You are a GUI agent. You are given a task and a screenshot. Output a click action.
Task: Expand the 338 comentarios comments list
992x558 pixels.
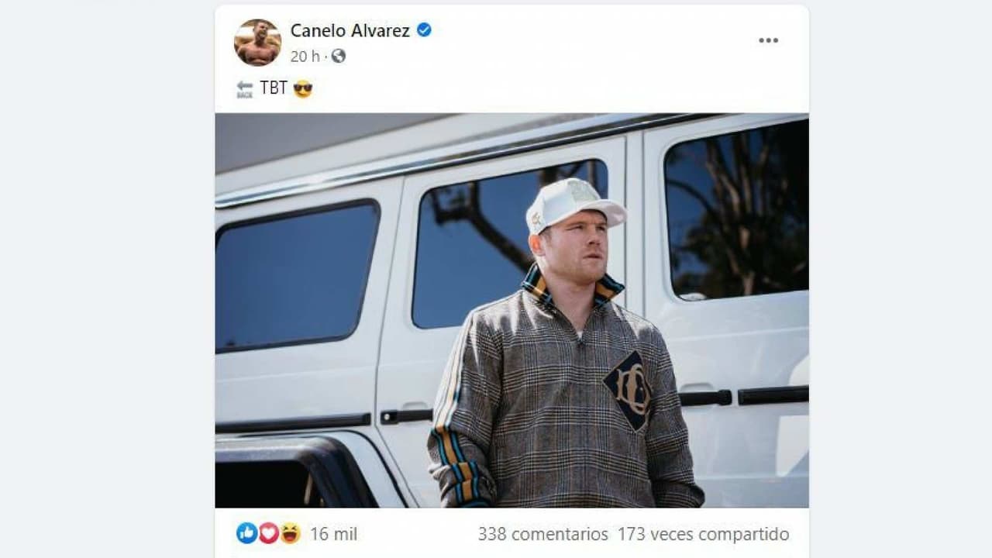542,534
